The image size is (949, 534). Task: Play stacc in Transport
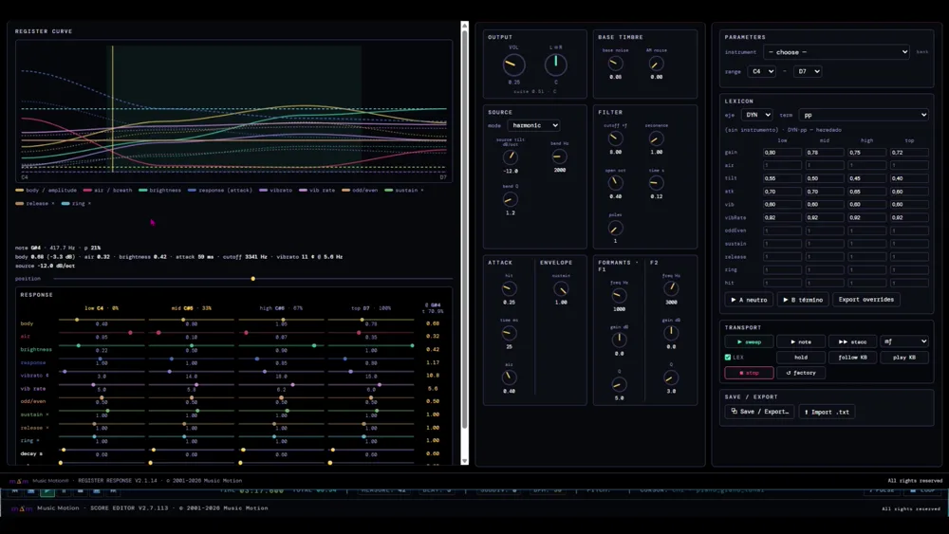(x=852, y=341)
